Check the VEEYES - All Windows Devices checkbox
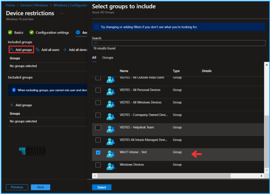The width and height of the screenshot is (270, 194). (98, 103)
